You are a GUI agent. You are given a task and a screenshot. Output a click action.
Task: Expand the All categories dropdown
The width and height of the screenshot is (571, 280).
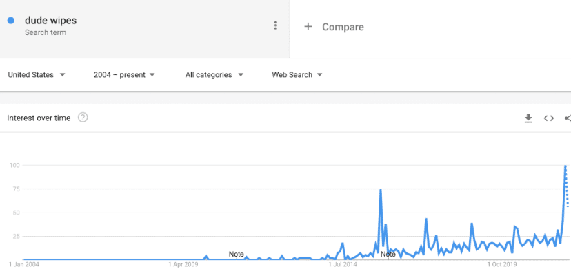coord(214,75)
